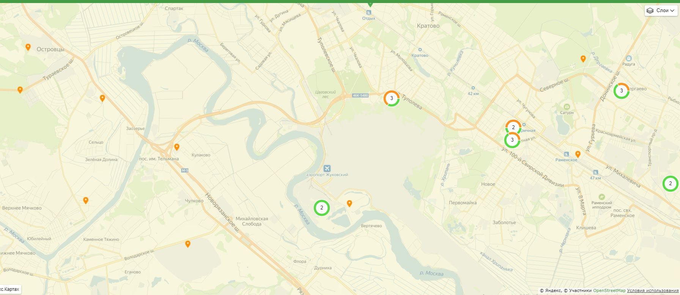Click the Отдых railway station icon

tap(368, 12)
